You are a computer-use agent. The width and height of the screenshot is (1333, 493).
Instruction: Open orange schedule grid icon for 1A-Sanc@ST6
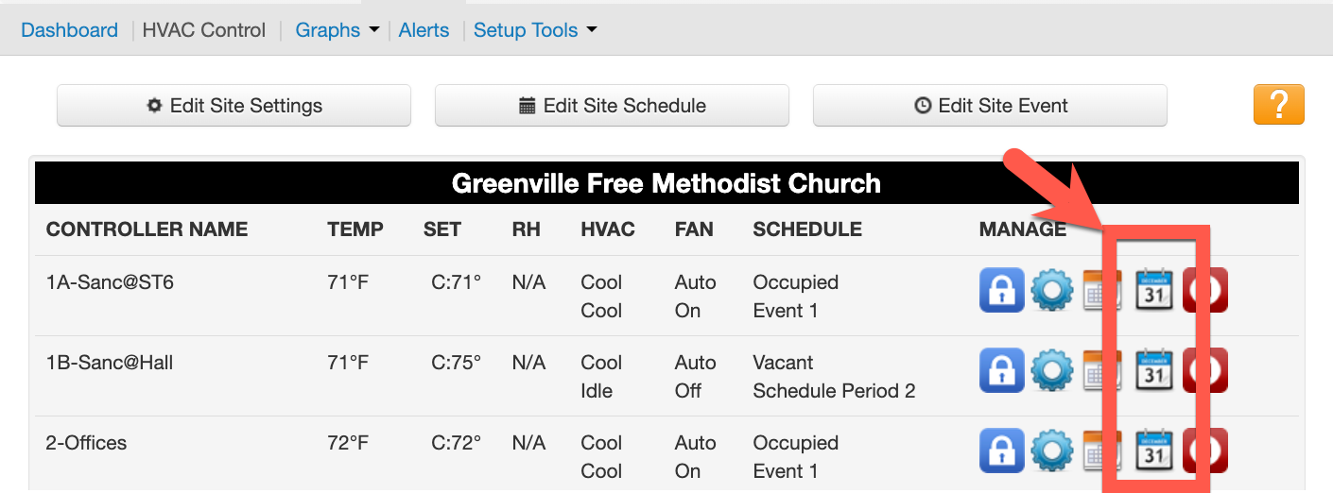tap(1098, 289)
